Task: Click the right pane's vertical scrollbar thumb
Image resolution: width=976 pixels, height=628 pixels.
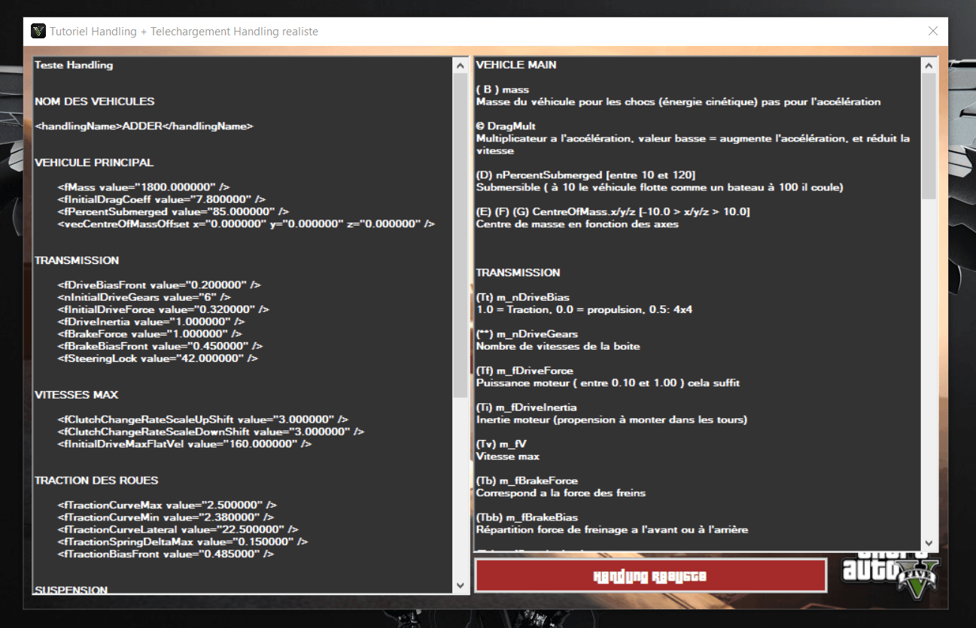Action: tap(929, 135)
